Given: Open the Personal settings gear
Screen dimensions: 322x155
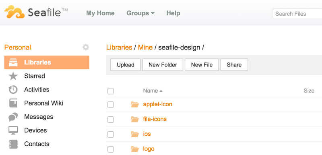Looking at the screenshot, I should click(86, 48).
